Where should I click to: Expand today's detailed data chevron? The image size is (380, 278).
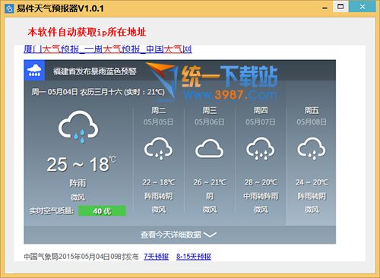210,235
